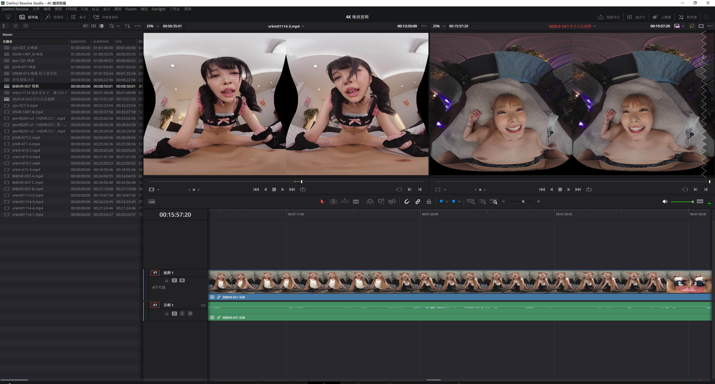Click the Full Extent Zoom icon
The image size is (715, 384).
[x=471, y=201]
